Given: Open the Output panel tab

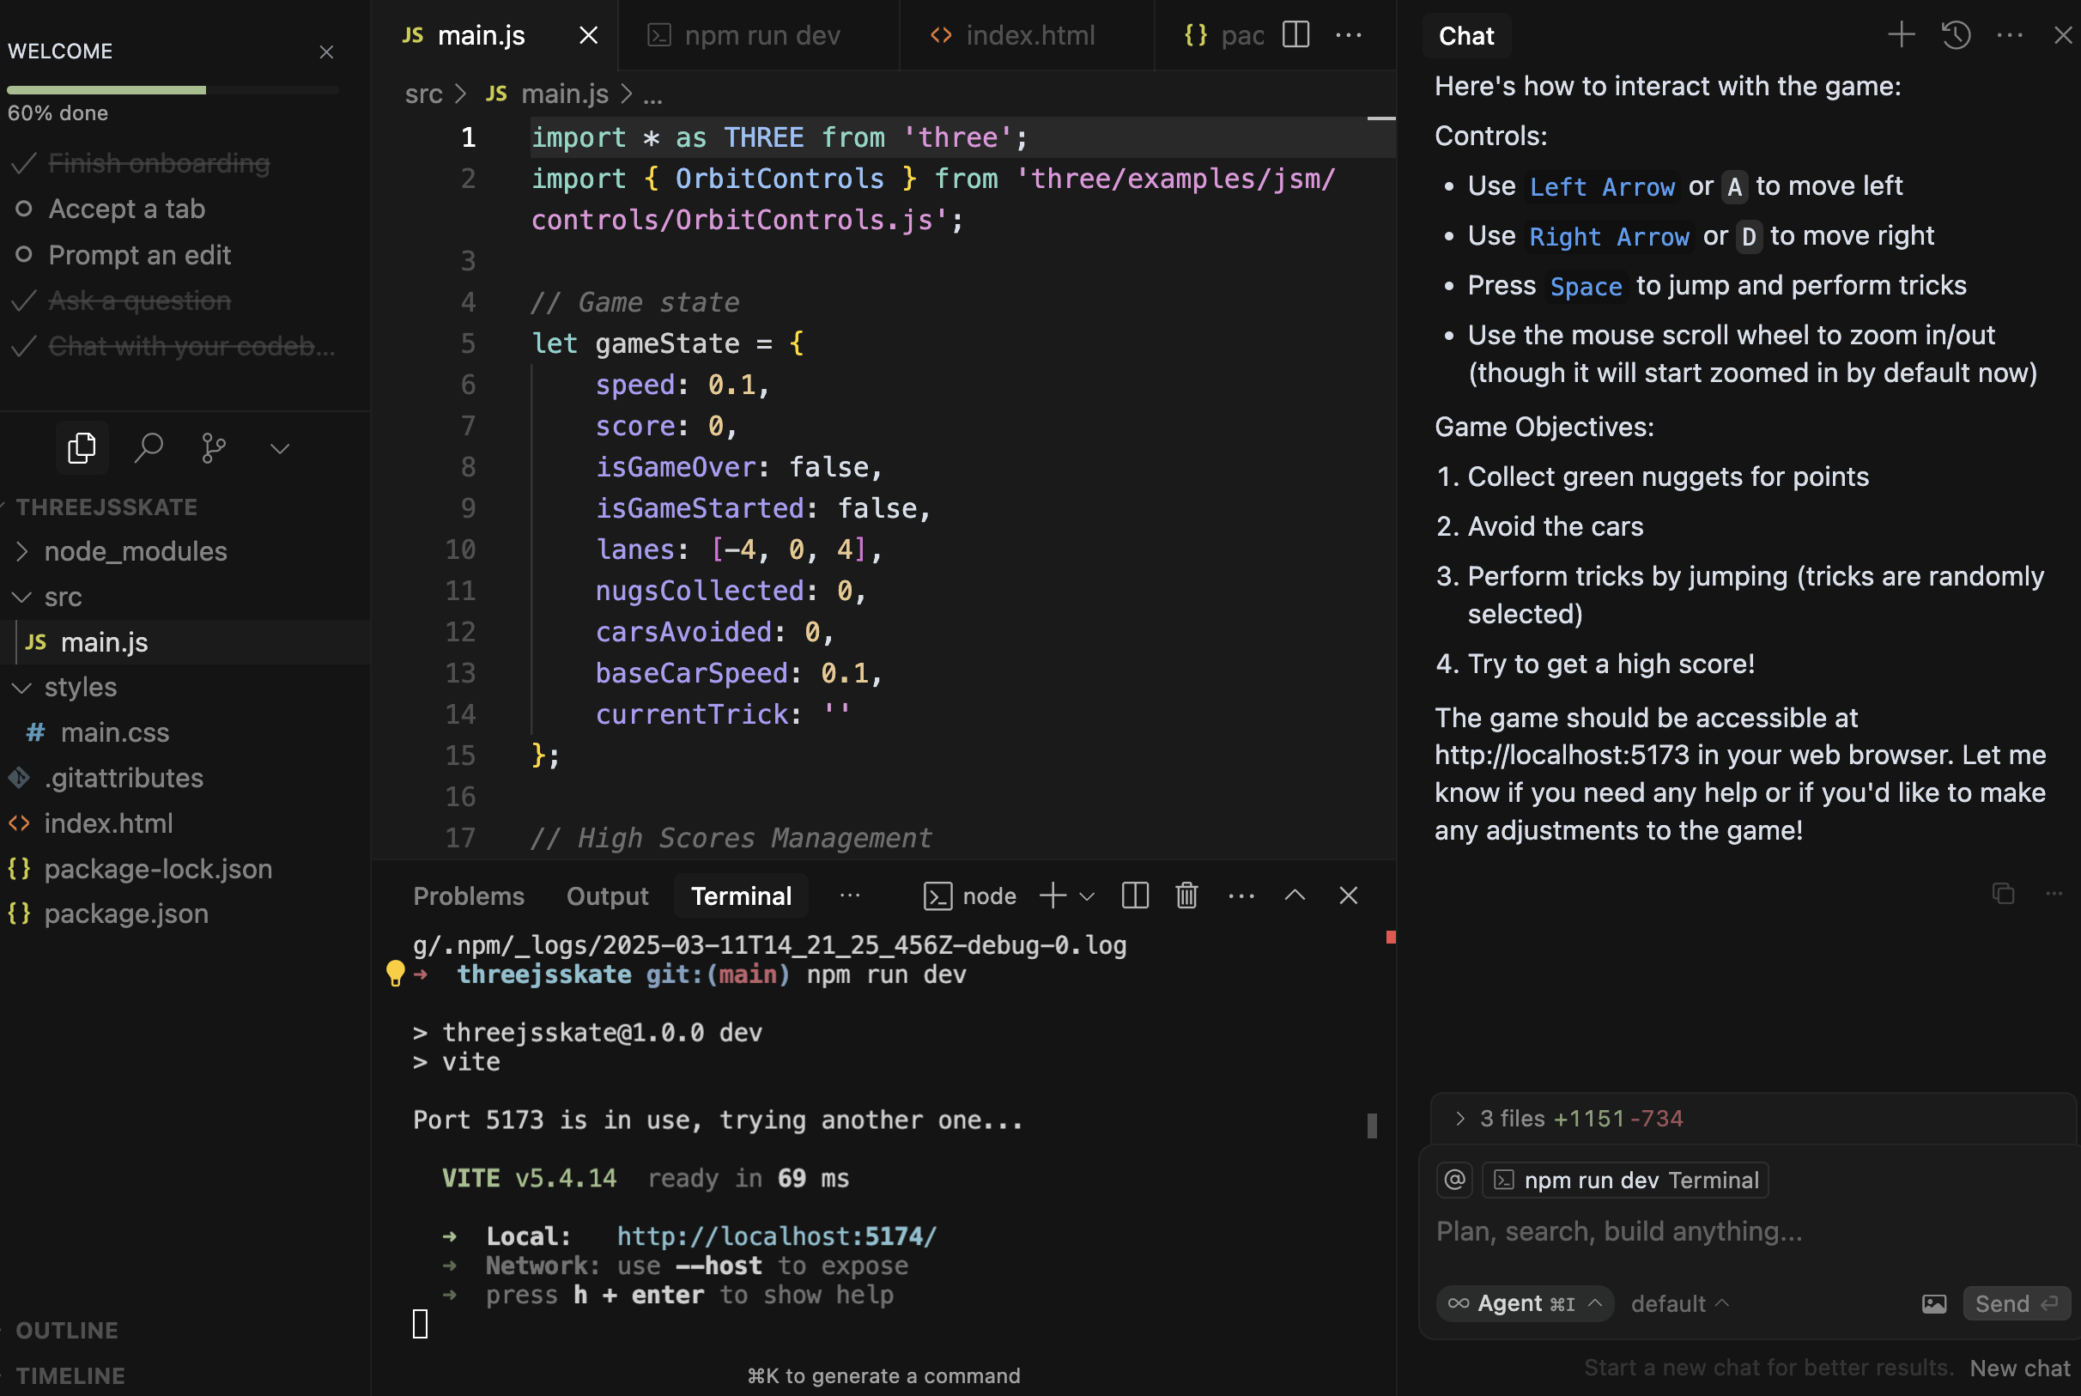Looking at the screenshot, I should point(607,895).
